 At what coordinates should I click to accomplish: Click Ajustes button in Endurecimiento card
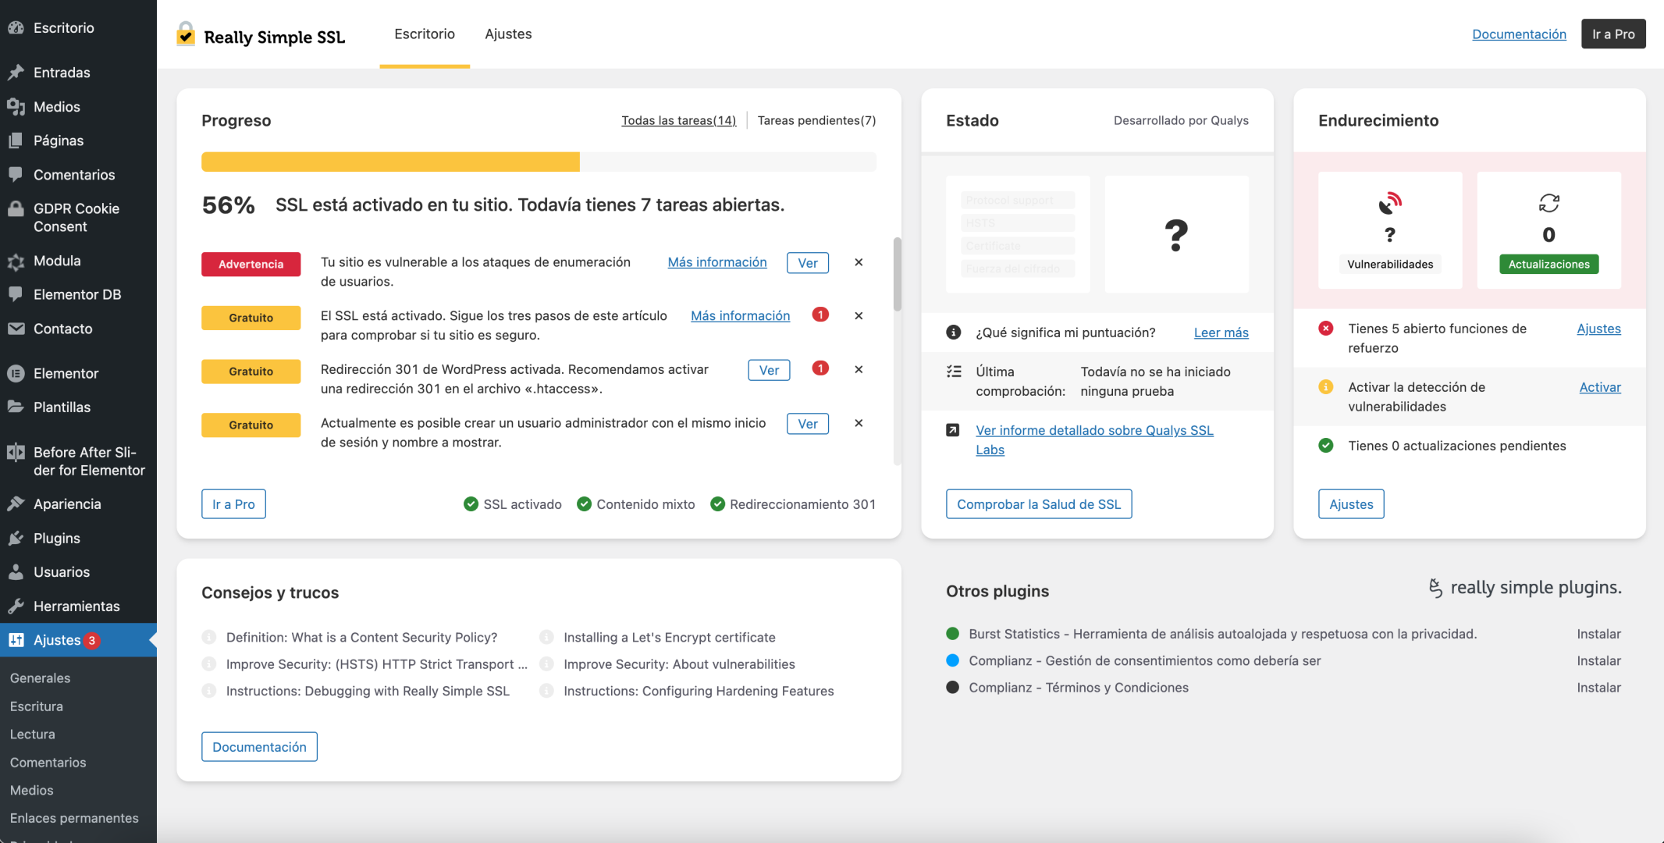[x=1351, y=504]
